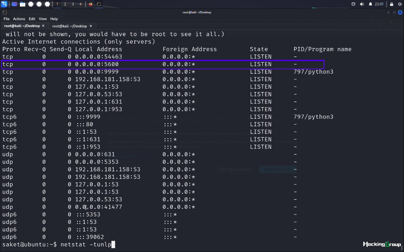Viewport: 404px width, 252px height.
Task: Click the 'netstat -tunlp' command text
Action: point(86,244)
